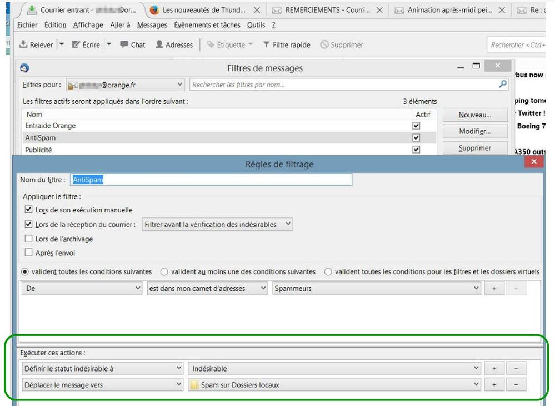Open the Adresses address book
Image resolution: width=555 pixels, height=406 pixels.
(x=159, y=45)
